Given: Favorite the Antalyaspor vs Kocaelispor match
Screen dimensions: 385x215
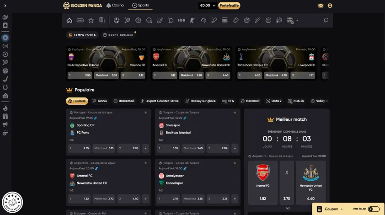Looking at the screenshot, I should pyautogui.click(x=235, y=163).
